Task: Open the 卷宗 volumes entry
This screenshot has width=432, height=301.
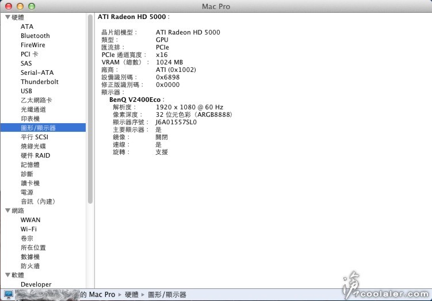Action: point(26,238)
